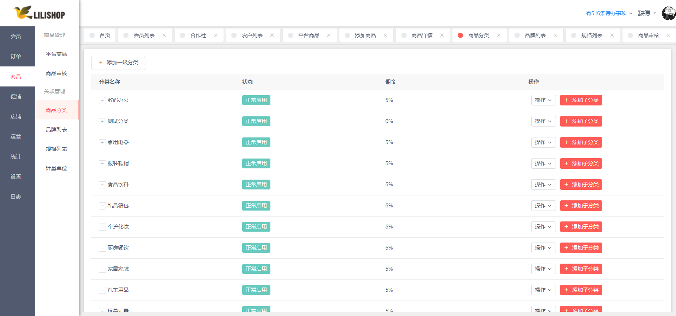Screen dimensions: 676x316
Task: Close the 添加商品 tab
Action: click(x=385, y=35)
